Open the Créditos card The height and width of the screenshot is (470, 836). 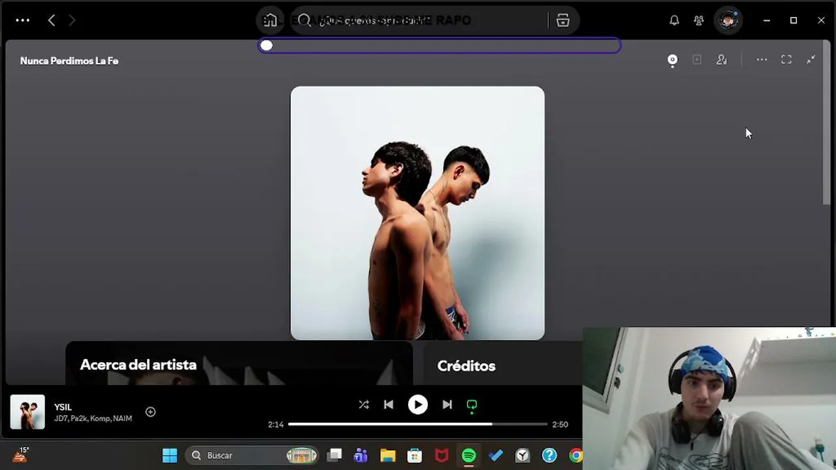pos(502,364)
